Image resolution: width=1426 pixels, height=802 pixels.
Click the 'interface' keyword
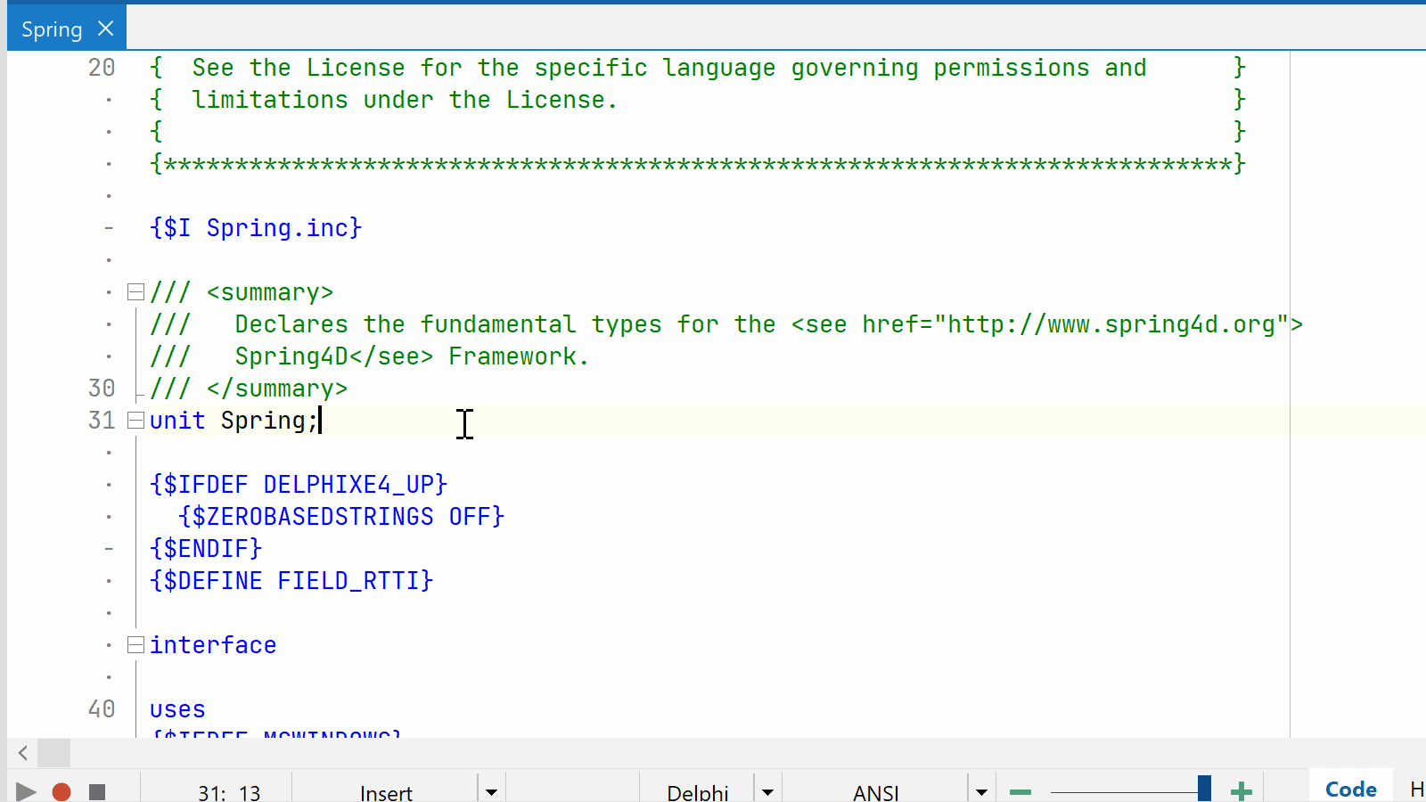coord(213,645)
